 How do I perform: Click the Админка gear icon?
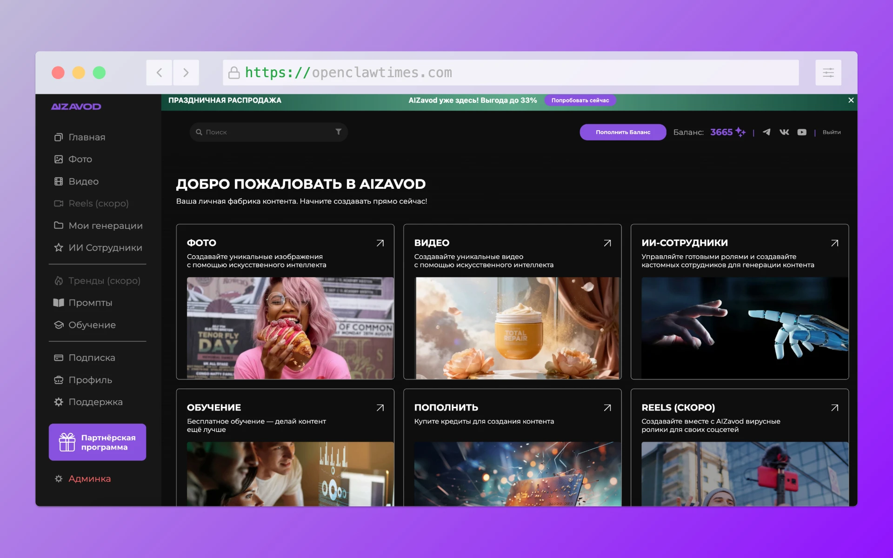pos(59,478)
